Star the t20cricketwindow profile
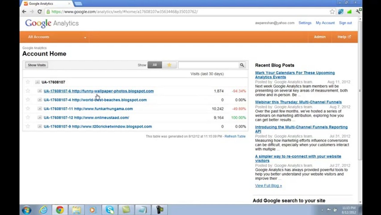Screen dimensions: 381x215 [x=28, y=126]
